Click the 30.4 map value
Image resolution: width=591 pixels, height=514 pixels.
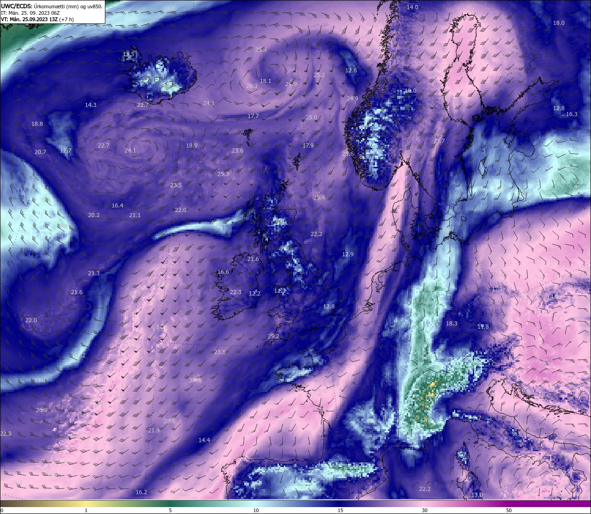tap(195, 380)
